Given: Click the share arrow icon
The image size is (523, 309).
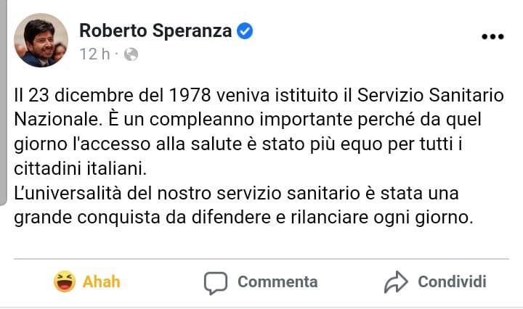Looking at the screenshot, I should (397, 281).
